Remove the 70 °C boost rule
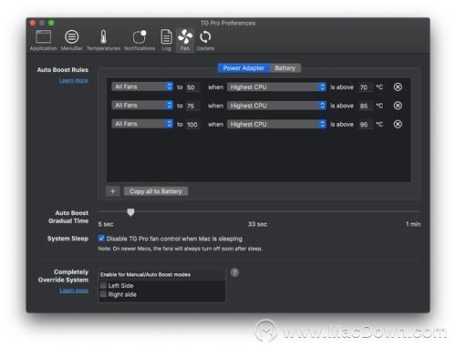The height and width of the screenshot is (347, 456). [398, 87]
